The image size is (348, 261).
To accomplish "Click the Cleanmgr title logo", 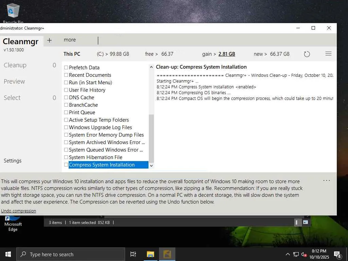I will click(x=21, y=41).
